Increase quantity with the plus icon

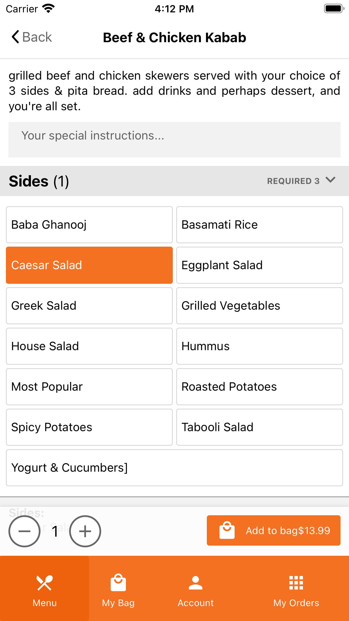coord(85,531)
